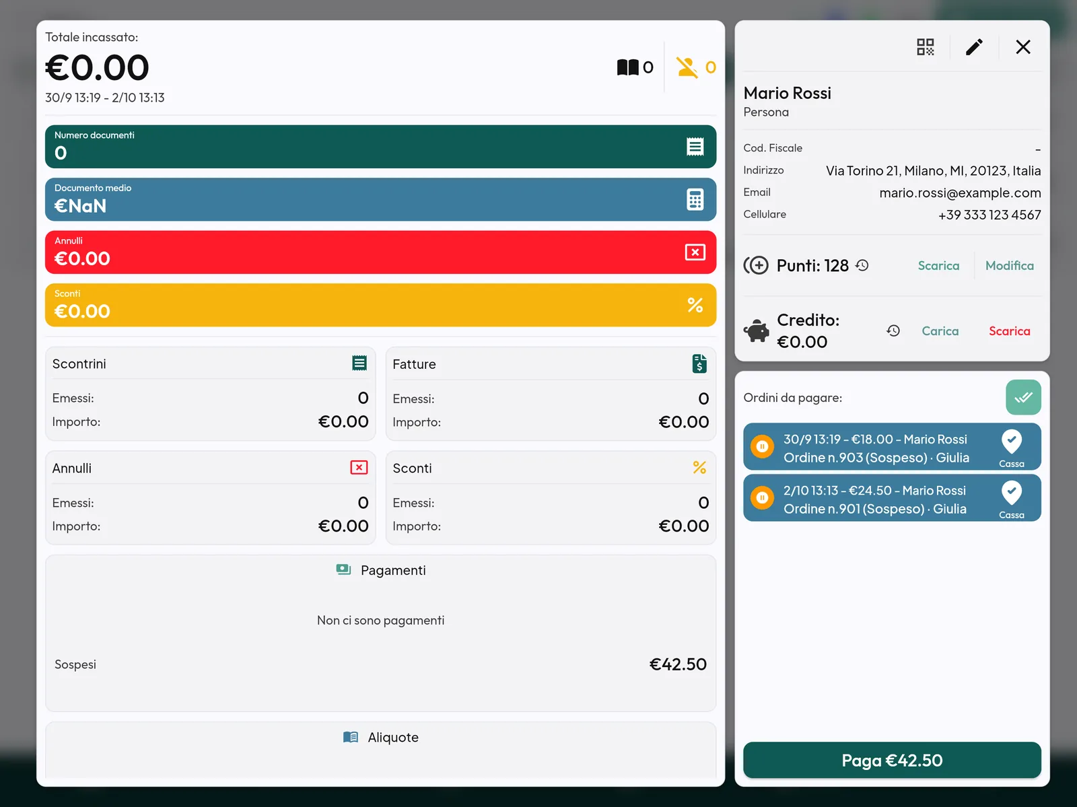The height and width of the screenshot is (807, 1077).
Task: Click the Sospesi amount €42.50
Action: pyautogui.click(x=678, y=664)
